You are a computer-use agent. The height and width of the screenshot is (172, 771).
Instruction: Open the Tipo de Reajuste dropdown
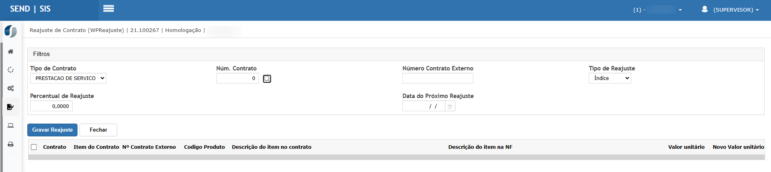tap(610, 78)
